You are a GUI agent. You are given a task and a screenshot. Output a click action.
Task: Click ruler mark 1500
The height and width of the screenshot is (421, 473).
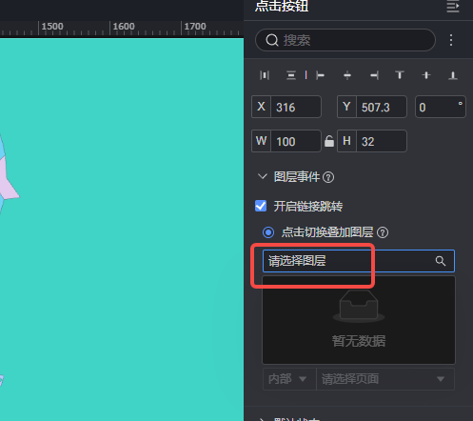tap(52, 27)
